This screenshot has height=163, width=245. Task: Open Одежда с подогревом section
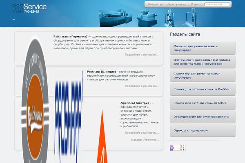click(x=203, y=130)
